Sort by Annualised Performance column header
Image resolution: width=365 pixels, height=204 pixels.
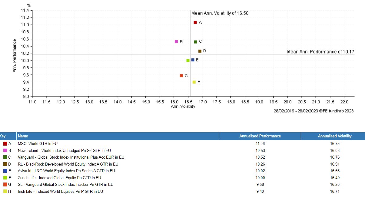pos(260,136)
